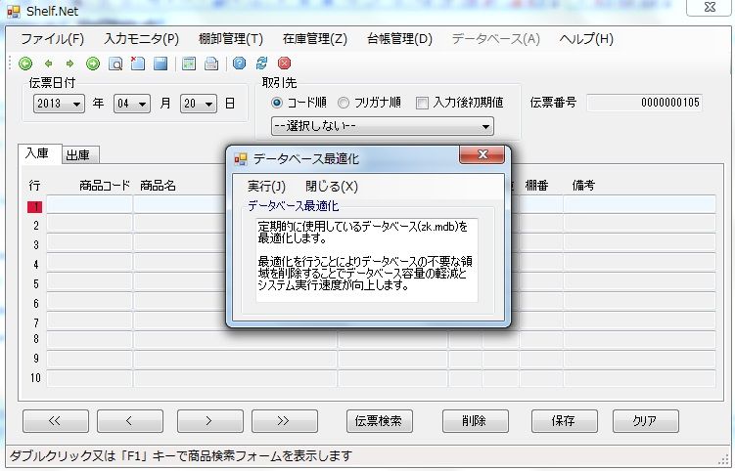
Task: Click the calendar table toolbar icon
Action: (189, 64)
